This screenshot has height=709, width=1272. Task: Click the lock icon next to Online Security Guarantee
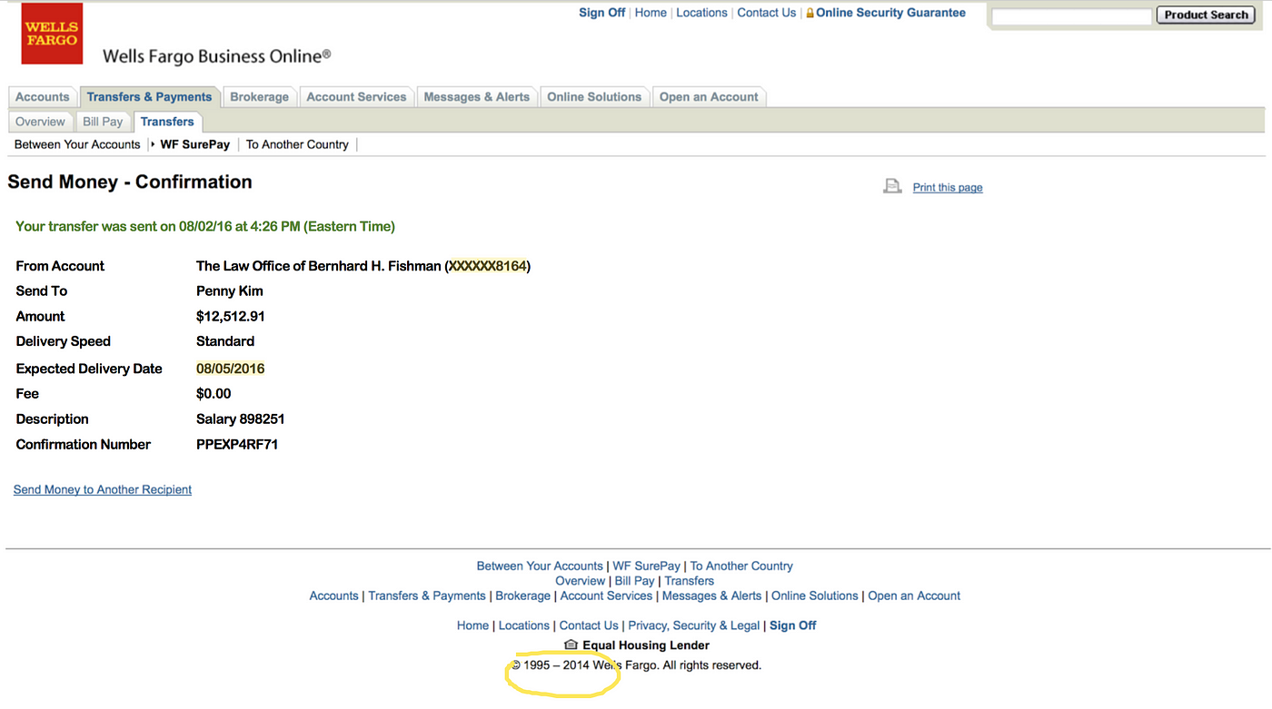810,14
